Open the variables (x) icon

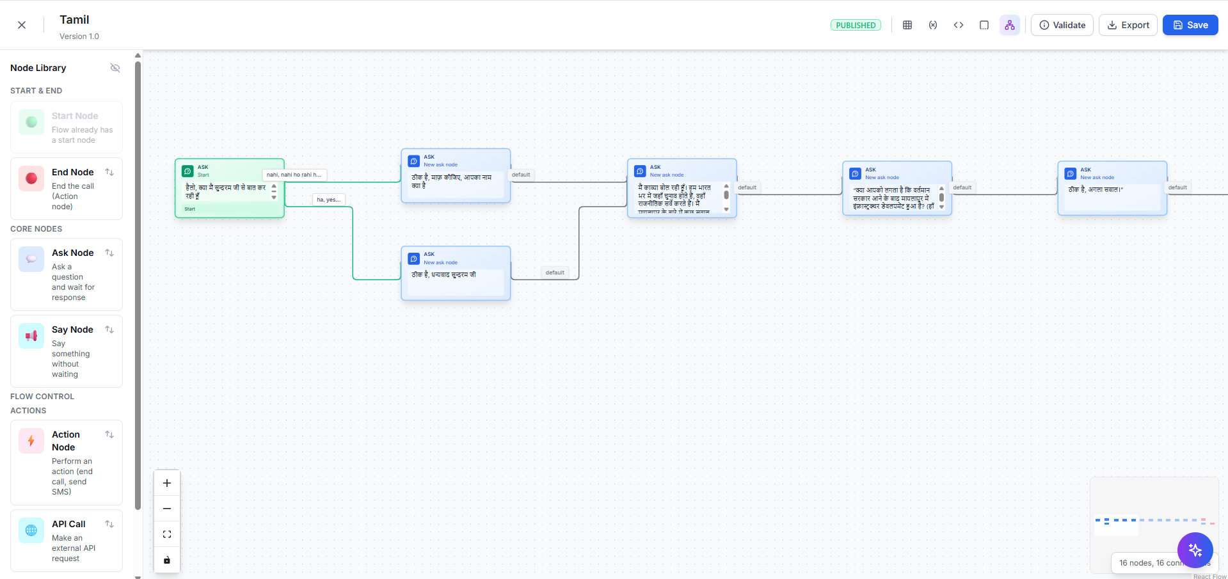point(933,25)
